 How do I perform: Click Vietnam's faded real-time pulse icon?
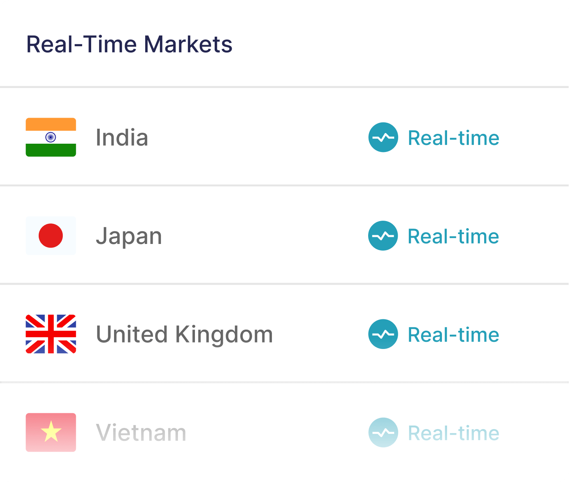pos(383,432)
